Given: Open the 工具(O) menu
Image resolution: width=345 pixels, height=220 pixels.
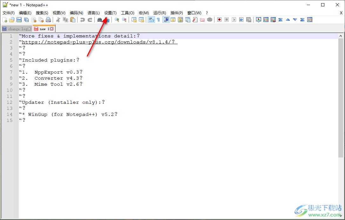Looking at the screenshot, I should point(128,13).
